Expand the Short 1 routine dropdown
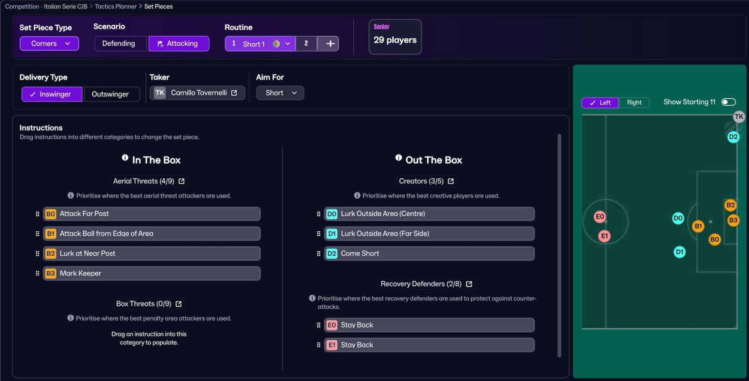This screenshot has height=381, width=749. (x=288, y=44)
